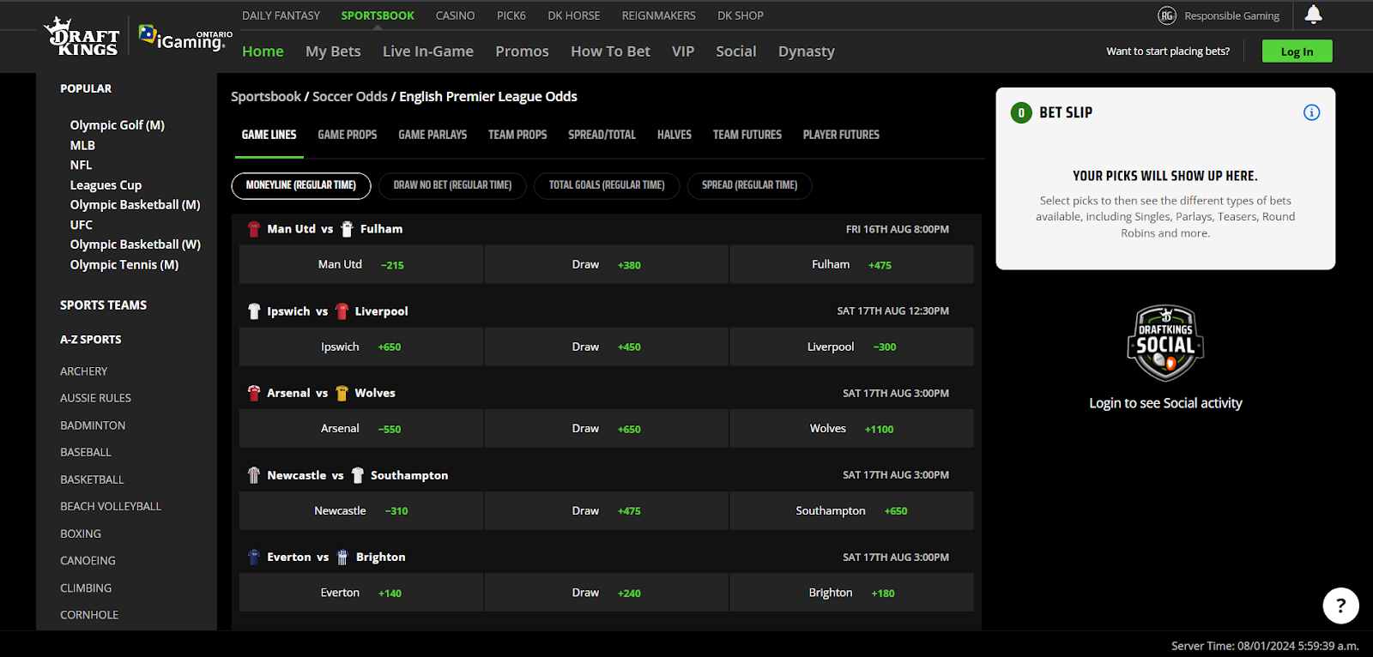Click the iGaming Ontario logo
This screenshot has height=657, width=1373.
(x=185, y=38)
